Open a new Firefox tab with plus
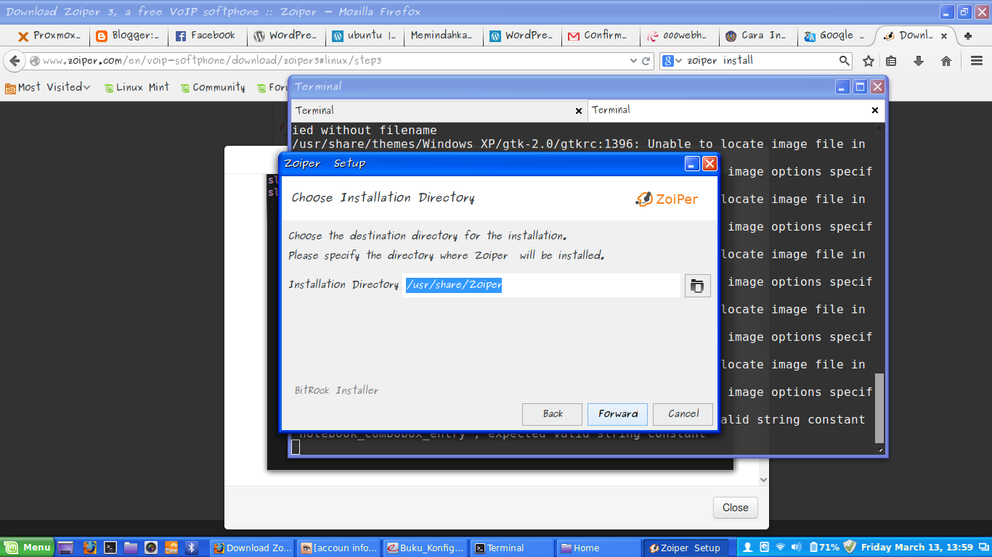Screen dimensions: 992x557 [967, 36]
